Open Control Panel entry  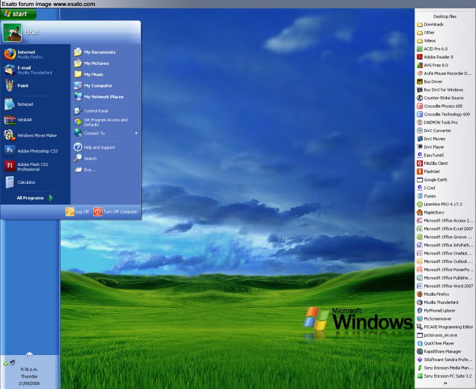[91, 111]
